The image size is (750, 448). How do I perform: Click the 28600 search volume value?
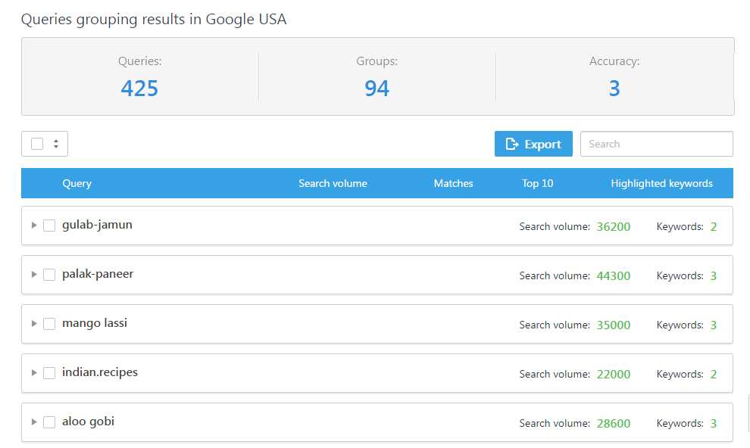pos(613,424)
